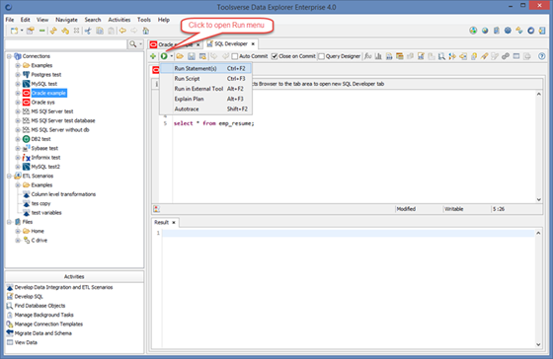Image resolution: width=553 pixels, height=359 pixels.
Task: Click the dark blue ring icon at top right
Action: 531,31
